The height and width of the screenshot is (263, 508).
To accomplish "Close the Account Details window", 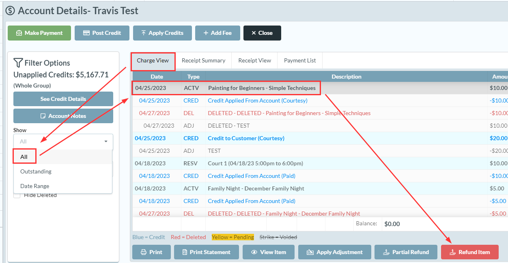I will point(262,33).
